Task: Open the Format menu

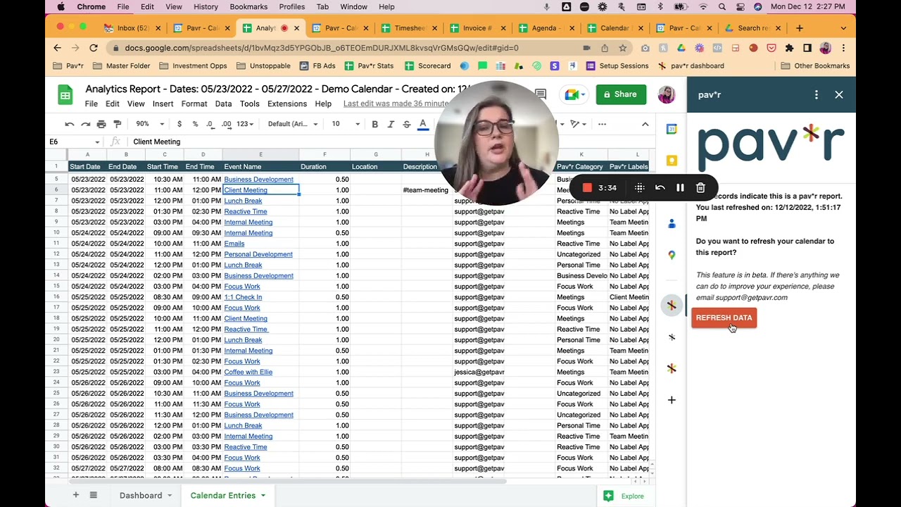Action: pos(194,104)
